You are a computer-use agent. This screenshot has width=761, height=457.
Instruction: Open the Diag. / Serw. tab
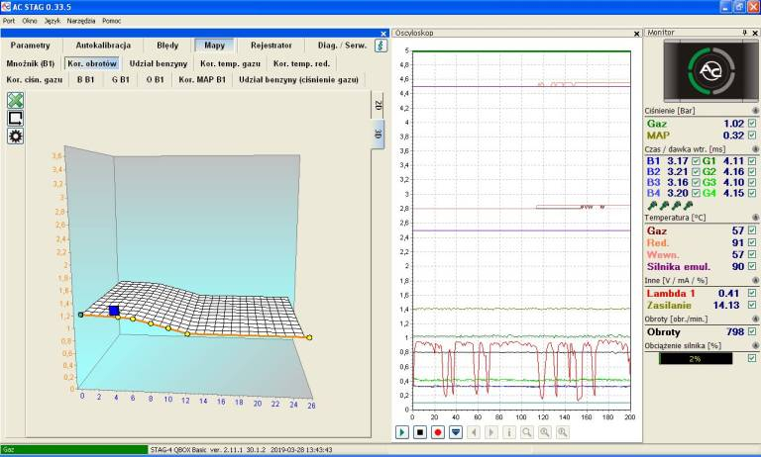[x=342, y=46]
